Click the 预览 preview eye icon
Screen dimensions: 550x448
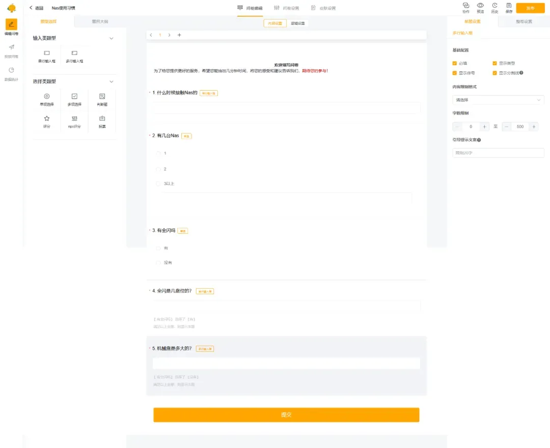(480, 6)
